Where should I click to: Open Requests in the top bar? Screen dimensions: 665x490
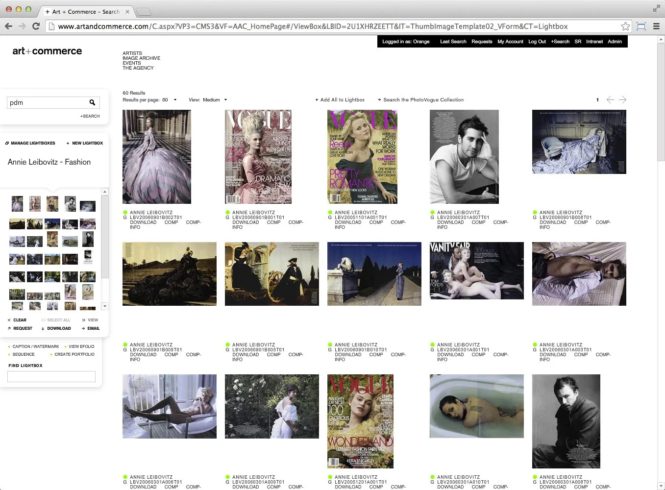tap(482, 42)
